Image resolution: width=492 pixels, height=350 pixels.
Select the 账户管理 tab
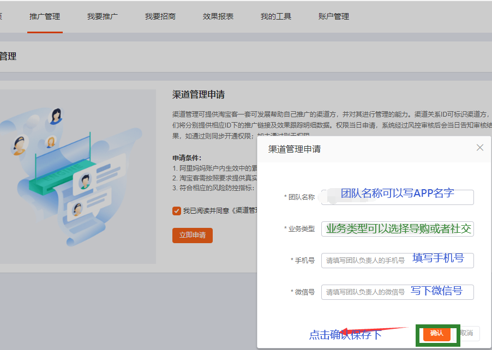click(333, 16)
